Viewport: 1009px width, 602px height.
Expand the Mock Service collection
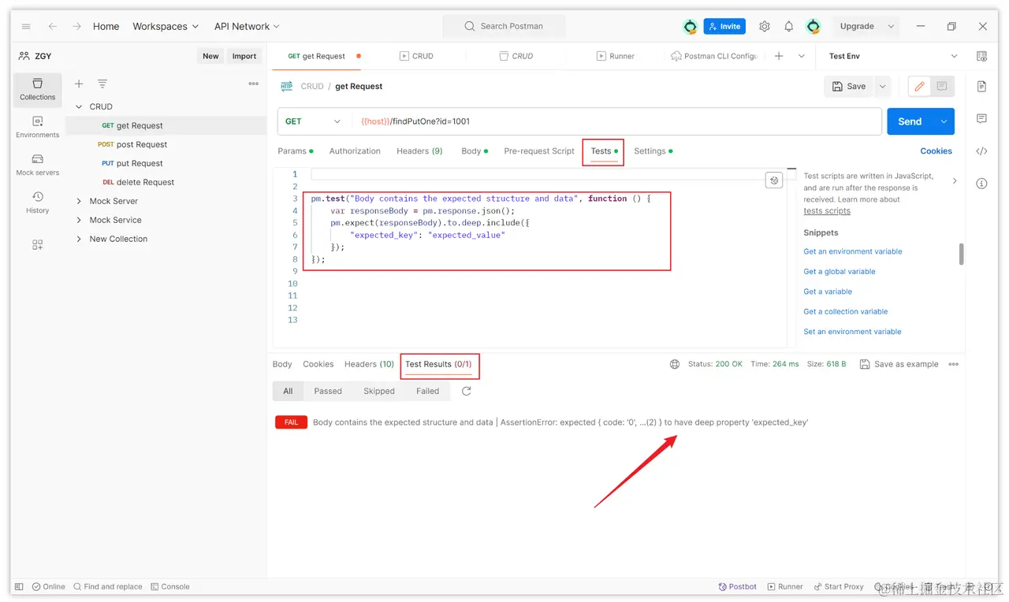(x=79, y=220)
